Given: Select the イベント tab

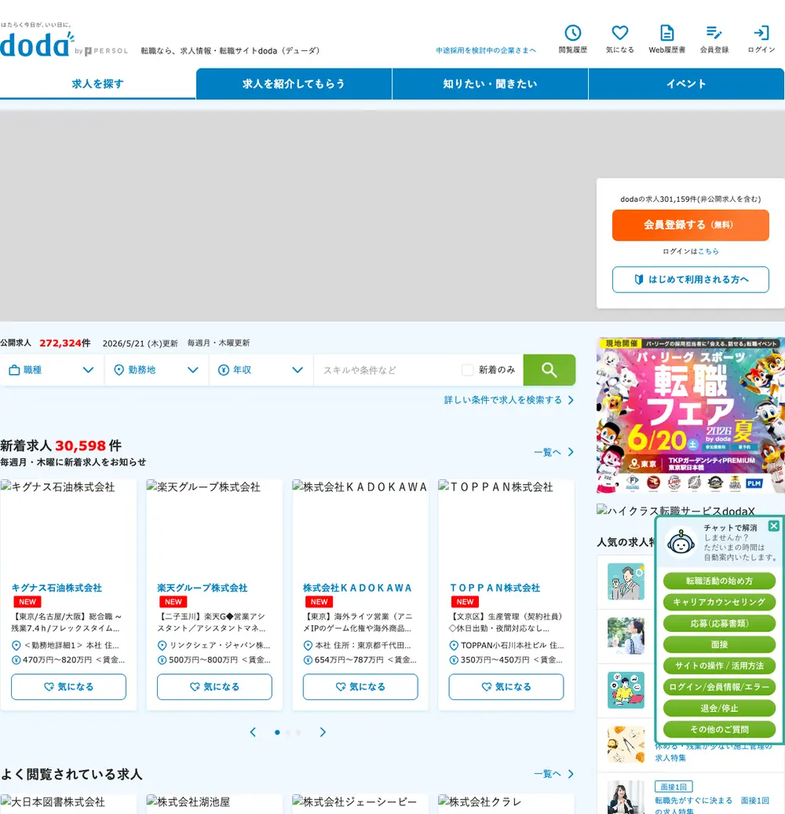Looking at the screenshot, I should 686,83.
